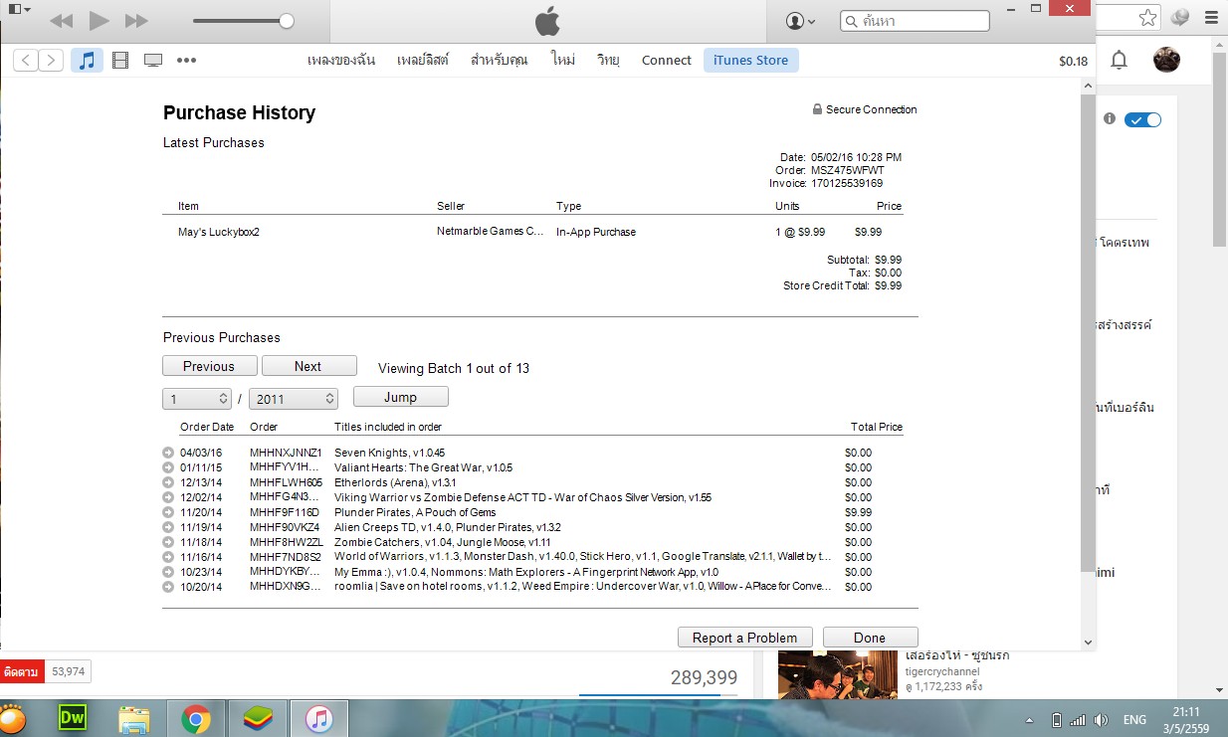Viewport: 1228px width, 737px height.
Task: Click the scroll down arrow of the iTunes scrollbar
Action: point(1088,643)
